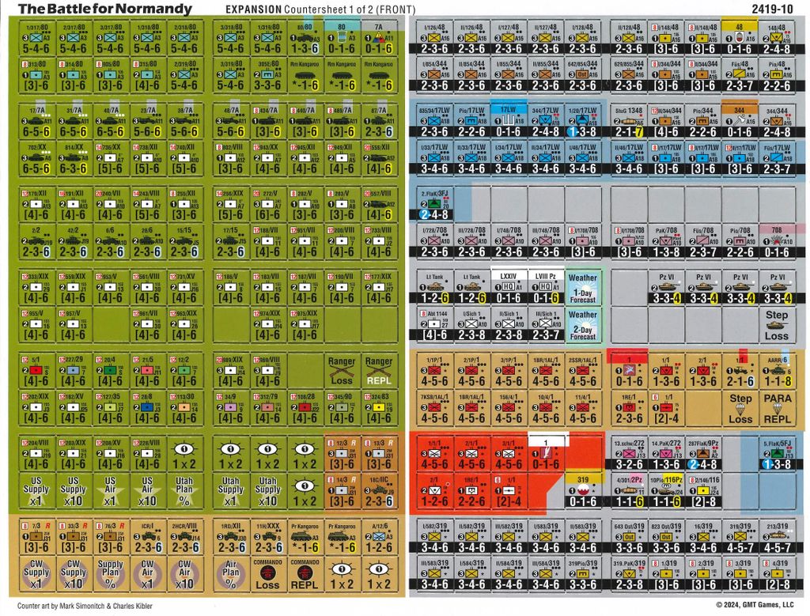
Task: Select the parachute Step Loss marker
Action: coord(740,408)
